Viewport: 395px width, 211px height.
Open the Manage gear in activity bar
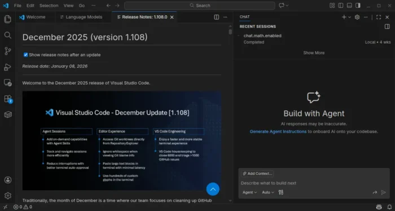pyautogui.click(x=7, y=196)
